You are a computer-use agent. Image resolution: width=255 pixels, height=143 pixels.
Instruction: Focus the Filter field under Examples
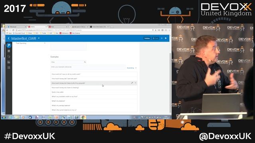coord(69,62)
